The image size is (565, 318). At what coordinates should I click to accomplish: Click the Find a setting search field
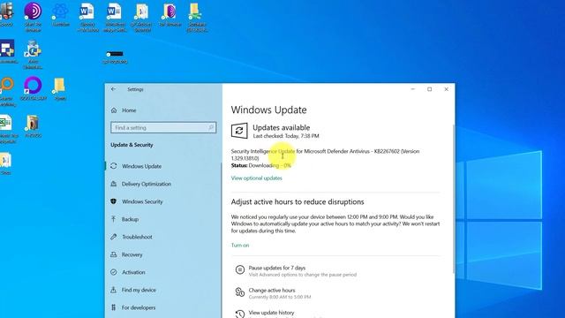point(163,127)
